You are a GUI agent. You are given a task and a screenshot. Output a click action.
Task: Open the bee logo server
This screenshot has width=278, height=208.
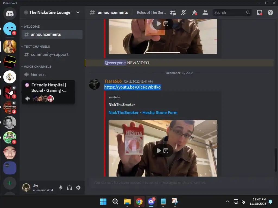(10, 77)
